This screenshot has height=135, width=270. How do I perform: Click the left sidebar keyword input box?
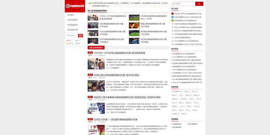click(x=72, y=35)
